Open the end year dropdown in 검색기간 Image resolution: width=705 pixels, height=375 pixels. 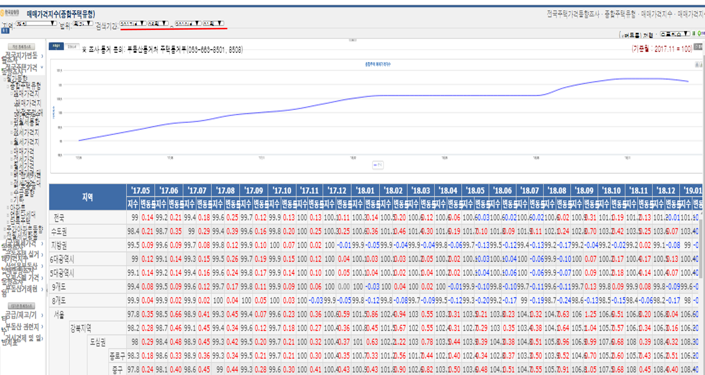(188, 24)
